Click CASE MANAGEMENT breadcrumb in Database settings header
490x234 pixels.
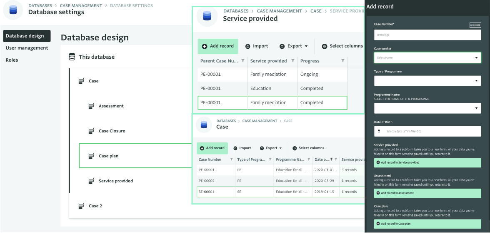tap(81, 6)
